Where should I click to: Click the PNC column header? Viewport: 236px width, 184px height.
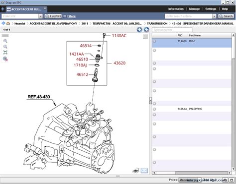pyautogui.click(x=180, y=35)
